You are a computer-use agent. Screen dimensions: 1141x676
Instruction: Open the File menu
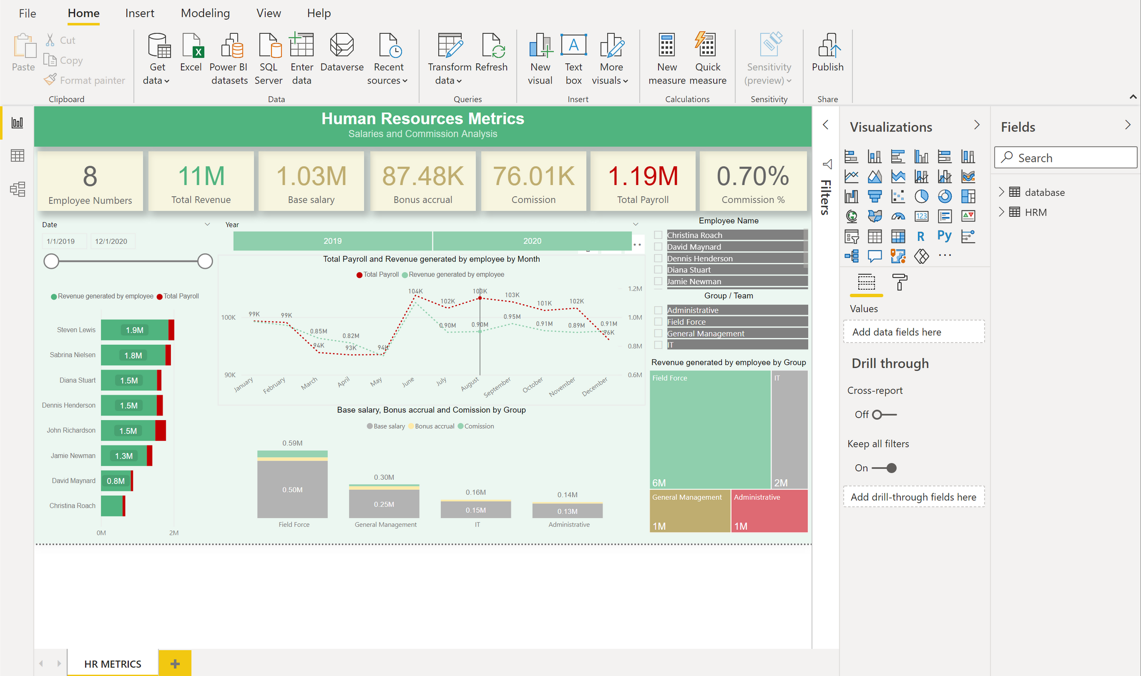pyautogui.click(x=27, y=13)
